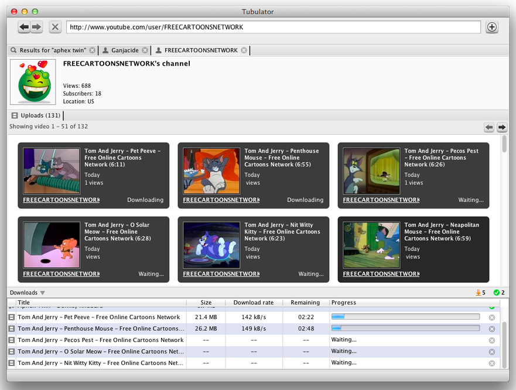
Task: Click "Waiting..." status on Pecos Pest card
Action: click(x=471, y=200)
